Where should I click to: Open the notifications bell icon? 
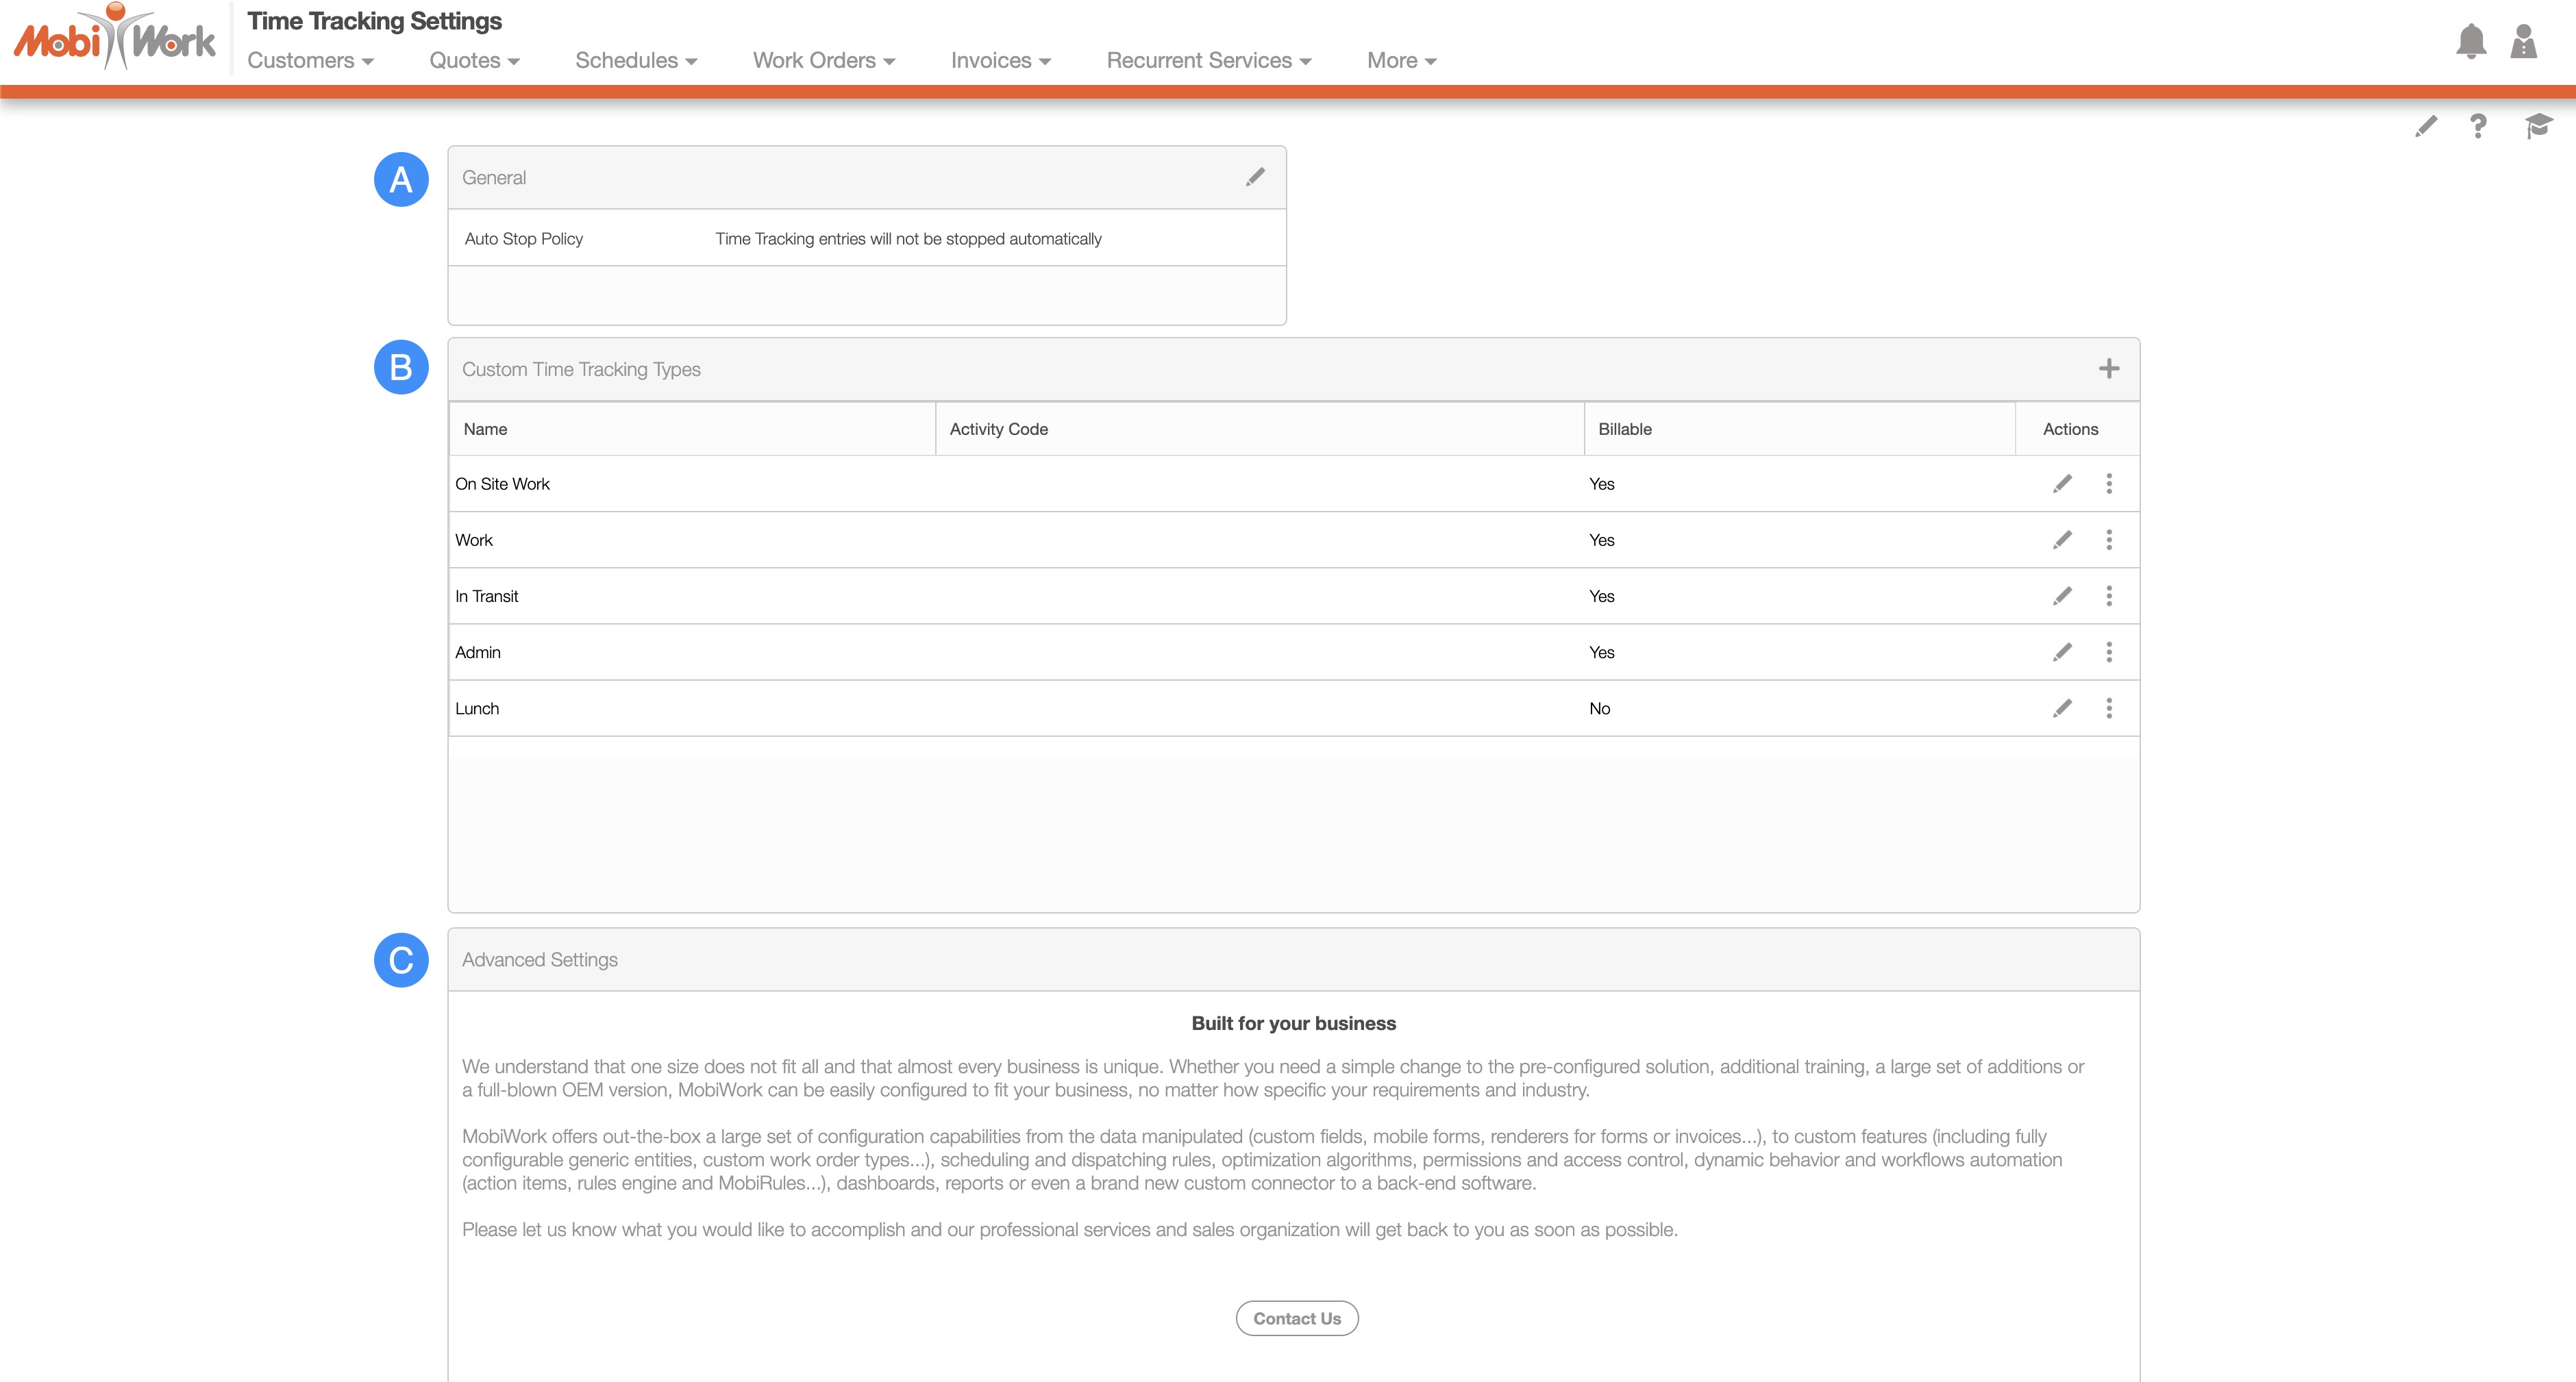click(2470, 42)
